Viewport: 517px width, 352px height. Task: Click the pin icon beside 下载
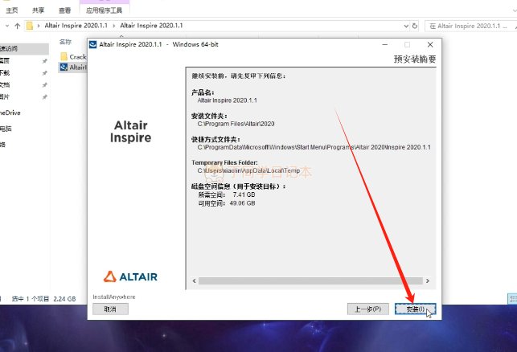coord(44,73)
